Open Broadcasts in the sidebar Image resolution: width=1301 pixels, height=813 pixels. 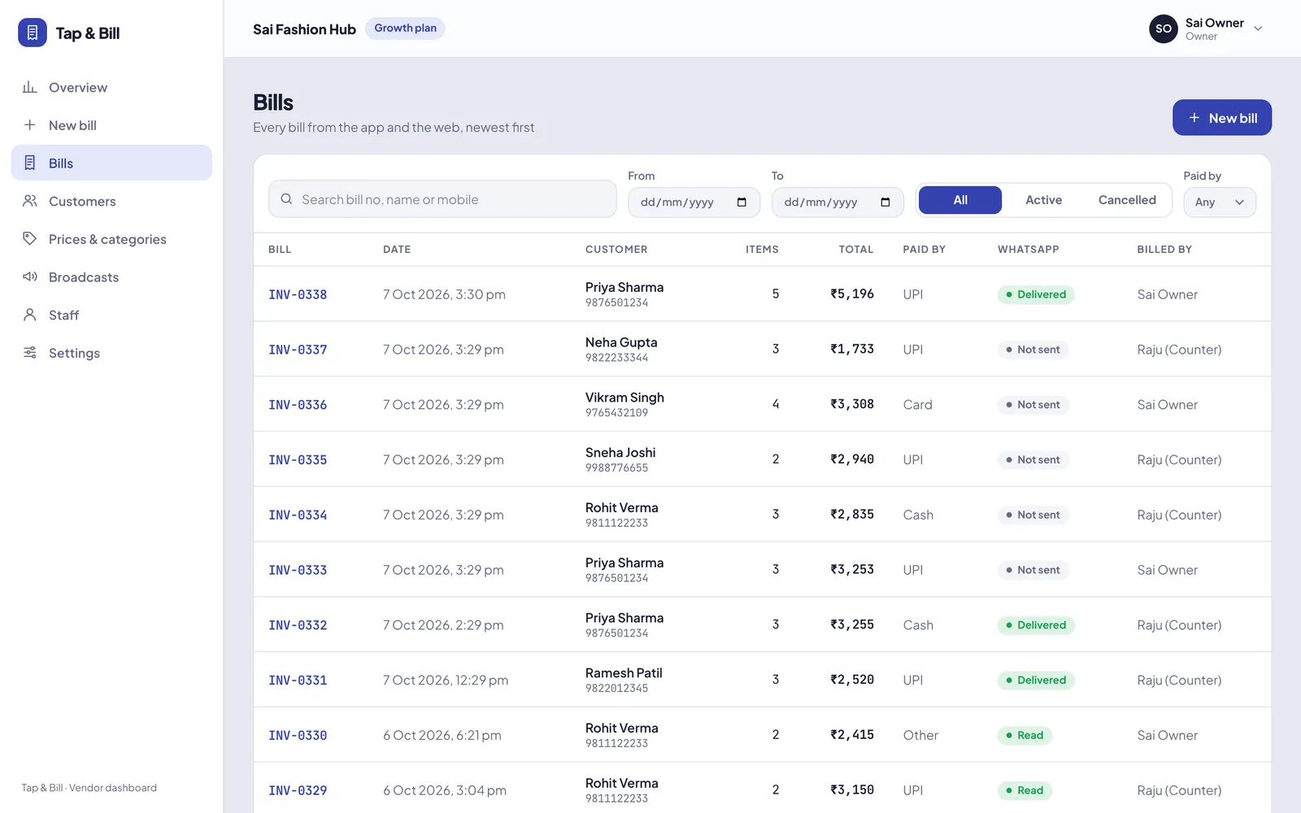tap(111, 277)
